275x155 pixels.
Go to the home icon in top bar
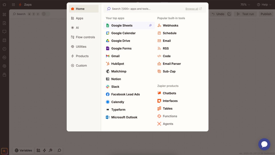pos(4,5)
